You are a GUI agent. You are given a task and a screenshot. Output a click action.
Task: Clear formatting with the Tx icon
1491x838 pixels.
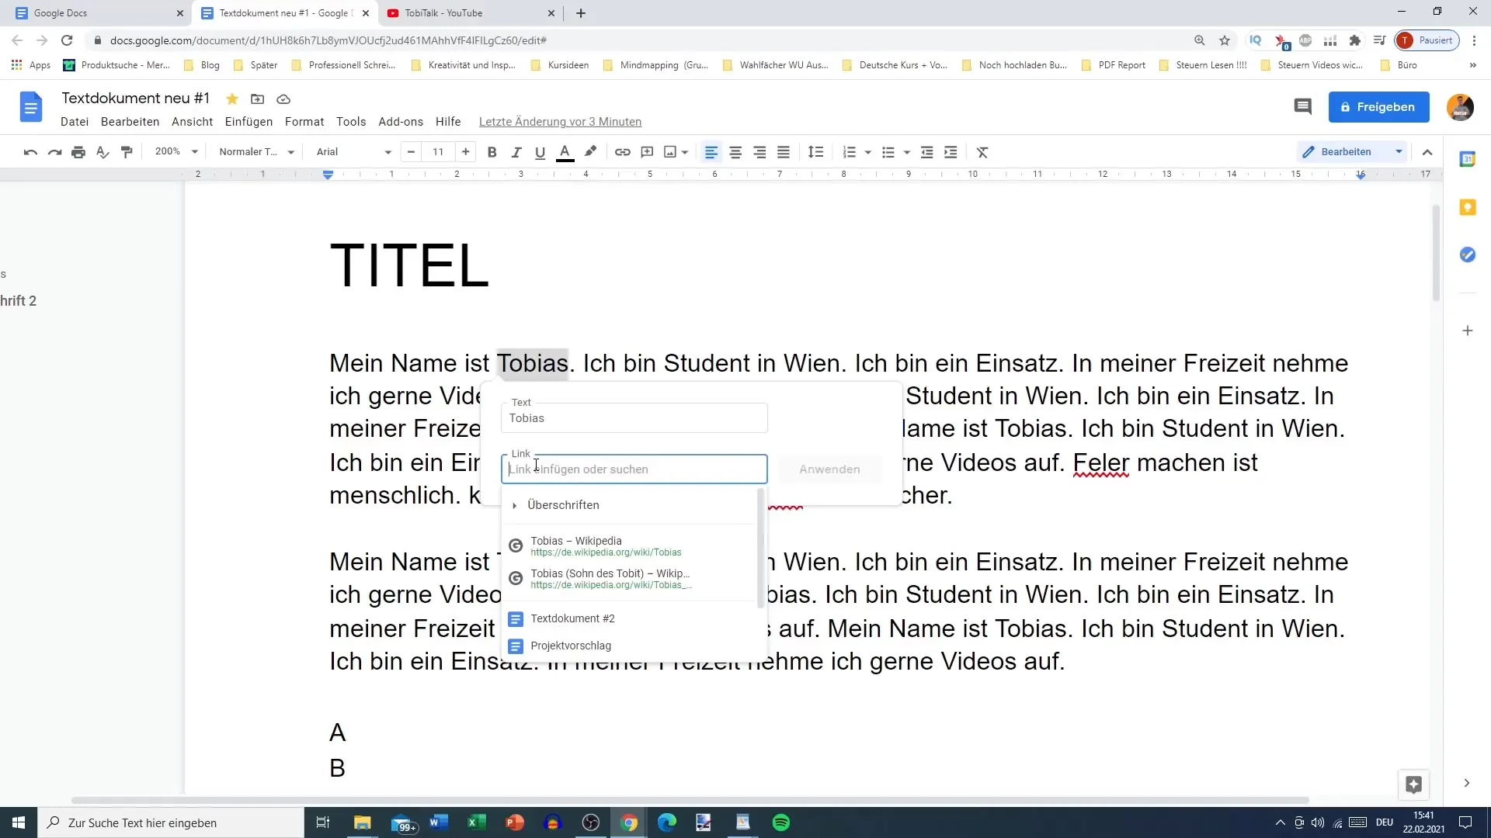pyautogui.click(x=982, y=152)
